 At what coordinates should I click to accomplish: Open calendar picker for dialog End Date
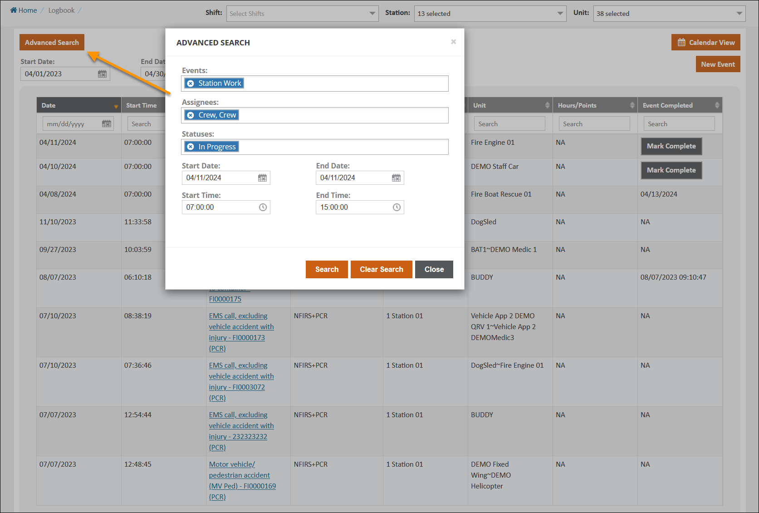click(x=396, y=178)
